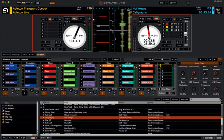Click the double-arrow censor button on left deck
The image size is (224, 140).
click(x=64, y=49)
